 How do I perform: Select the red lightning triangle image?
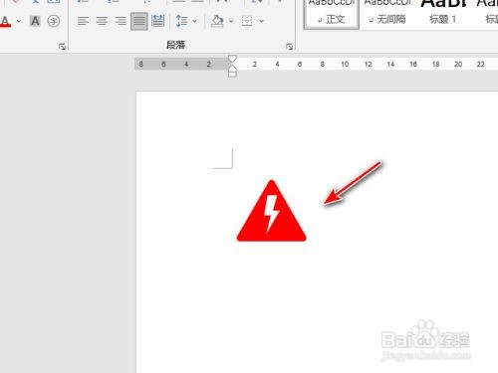[x=271, y=211]
